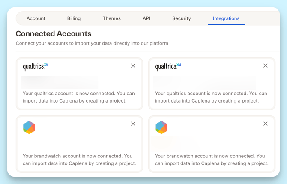287x184 pixels.
Task: Open the Account tab
Action: click(36, 18)
